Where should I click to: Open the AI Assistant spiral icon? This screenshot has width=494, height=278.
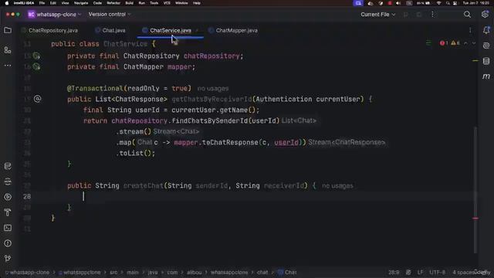point(486,46)
